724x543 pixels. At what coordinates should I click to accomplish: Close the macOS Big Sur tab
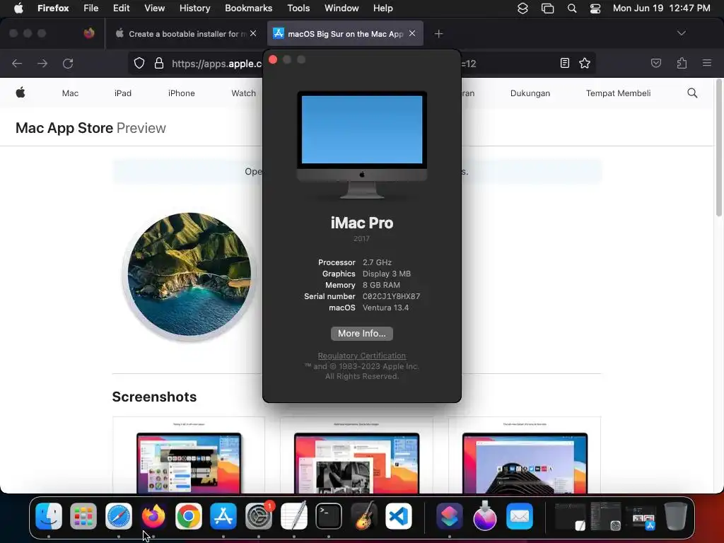coord(412,33)
